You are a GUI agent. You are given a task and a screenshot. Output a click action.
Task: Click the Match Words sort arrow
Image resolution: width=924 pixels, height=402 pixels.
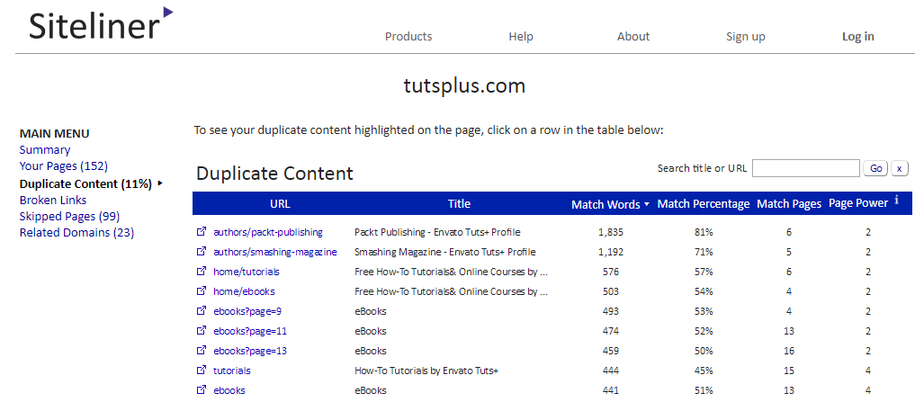point(647,204)
